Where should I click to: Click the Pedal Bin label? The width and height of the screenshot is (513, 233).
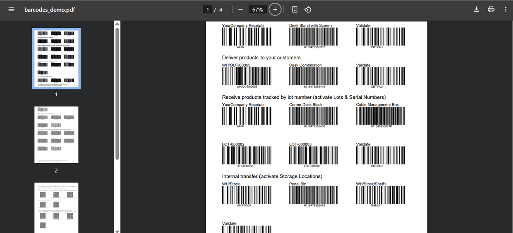click(x=298, y=184)
